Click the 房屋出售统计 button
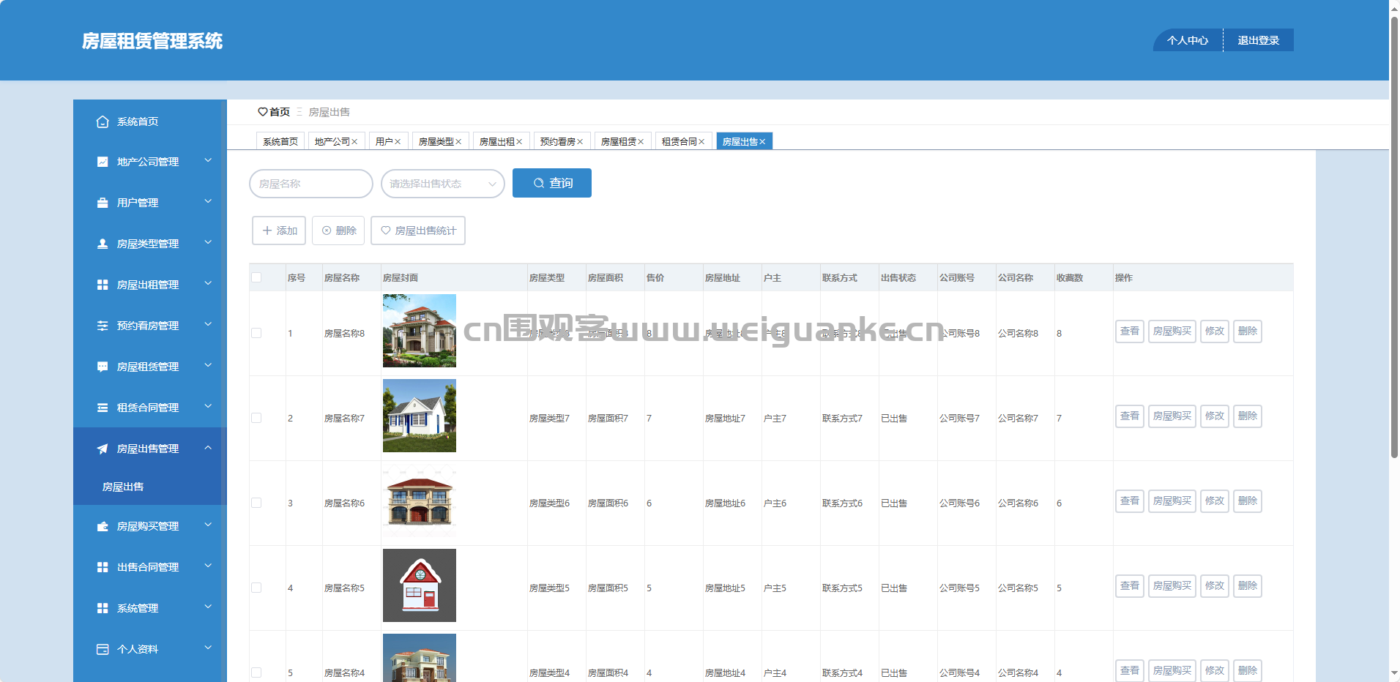Viewport: 1400px width, 682px height. point(418,231)
